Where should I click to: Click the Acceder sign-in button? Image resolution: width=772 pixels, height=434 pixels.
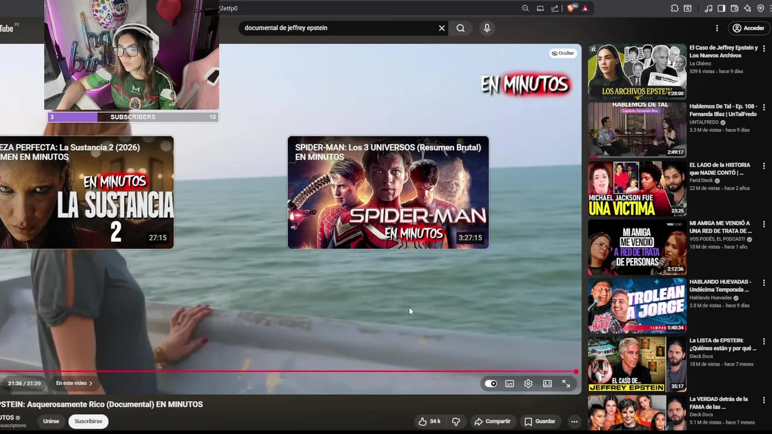pyautogui.click(x=748, y=28)
